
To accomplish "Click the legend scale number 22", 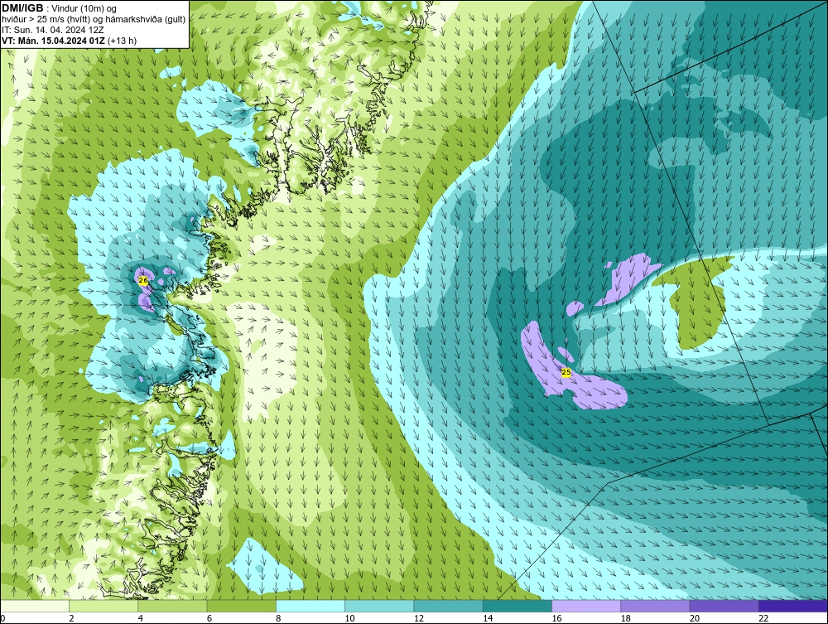I will [x=763, y=619].
